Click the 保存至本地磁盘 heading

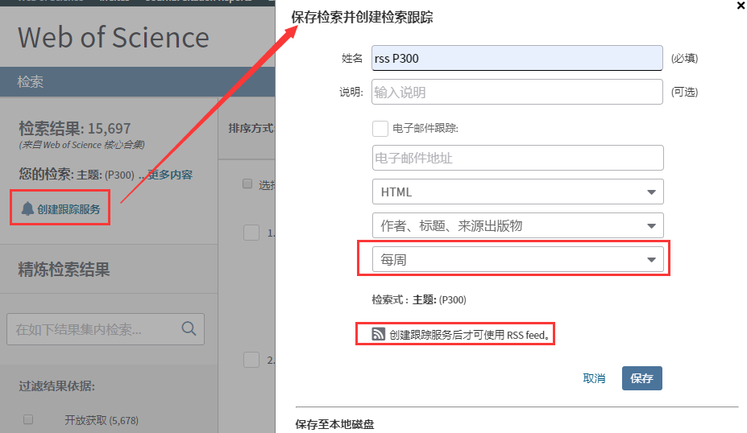[x=335, y=424]
